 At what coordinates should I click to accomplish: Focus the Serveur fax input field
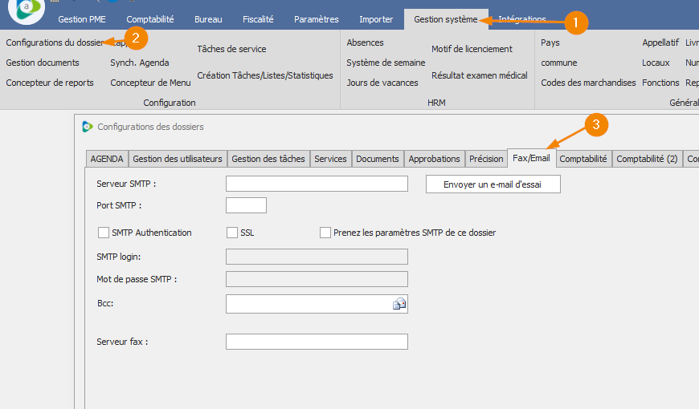pos(317,342)
